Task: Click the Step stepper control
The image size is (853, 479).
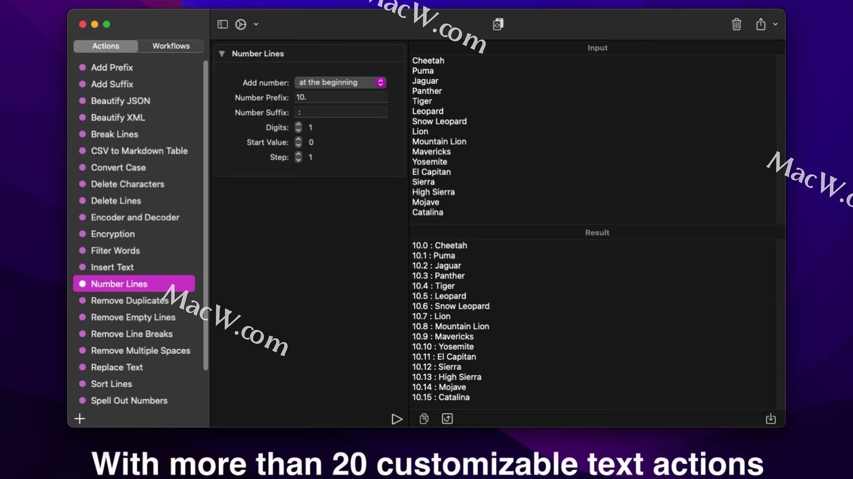Action: 298,157
